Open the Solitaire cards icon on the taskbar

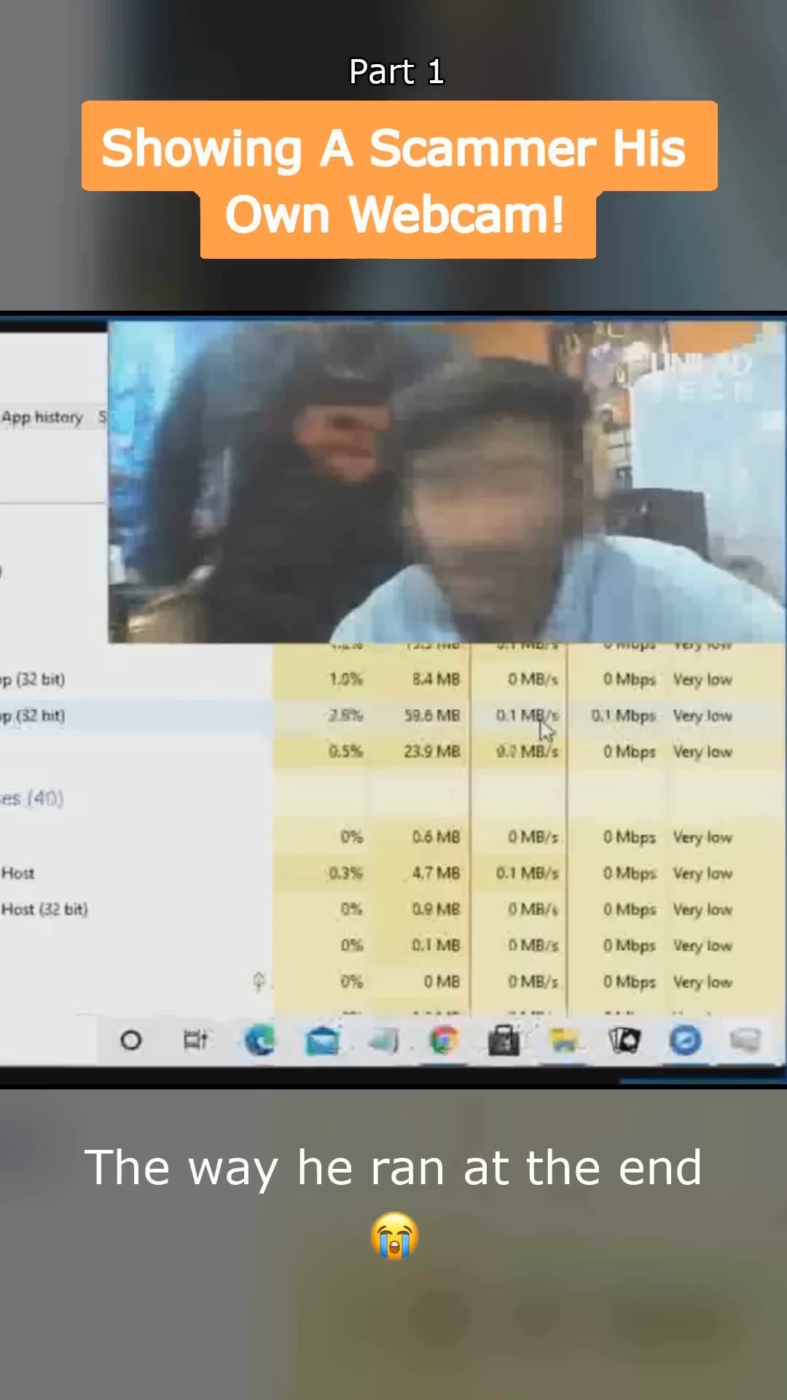624,1041
